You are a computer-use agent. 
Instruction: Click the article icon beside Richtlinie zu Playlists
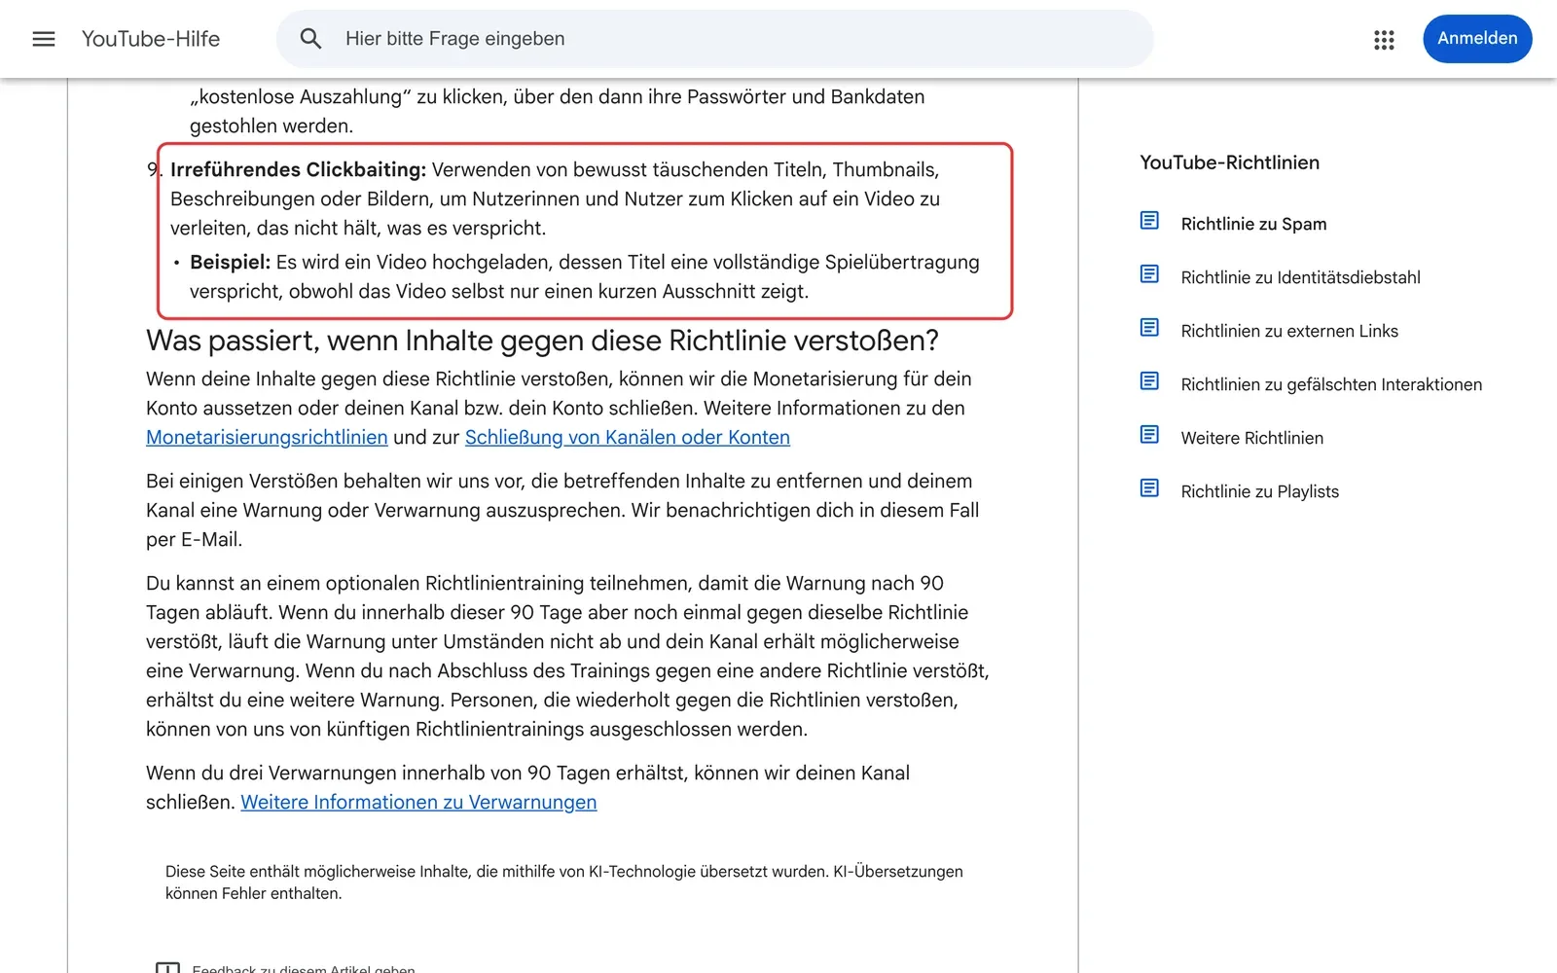pos(1149,488)
